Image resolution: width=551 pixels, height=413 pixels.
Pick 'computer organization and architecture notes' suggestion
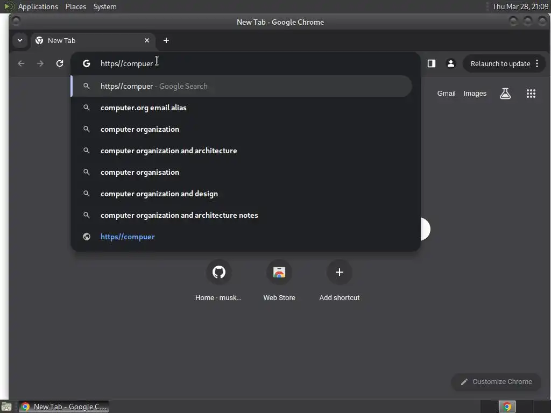[242, 215]
